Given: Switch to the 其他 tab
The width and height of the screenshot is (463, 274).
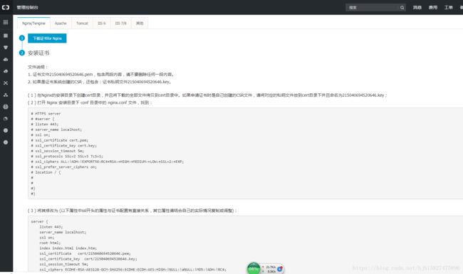Looking at the screenshot, I should coord(140,23).
